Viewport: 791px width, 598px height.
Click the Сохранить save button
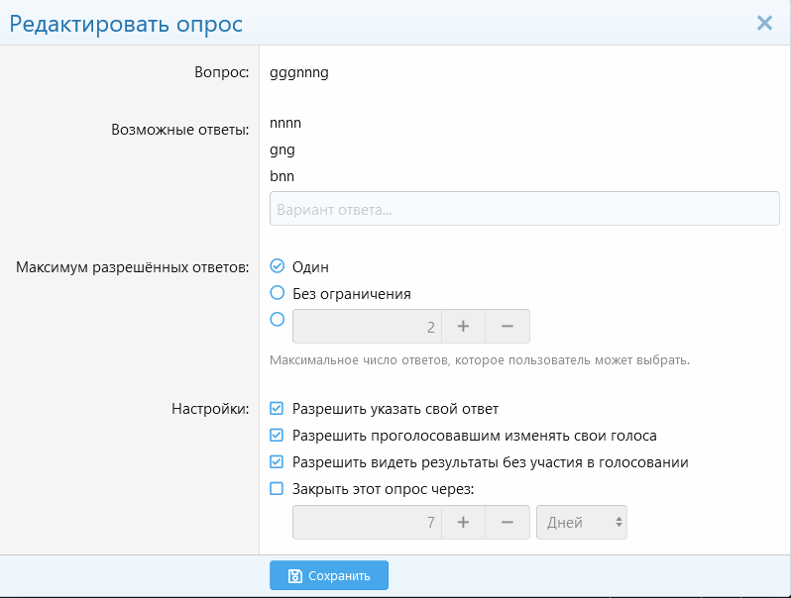pyautogui.click(x=329, y=575)
